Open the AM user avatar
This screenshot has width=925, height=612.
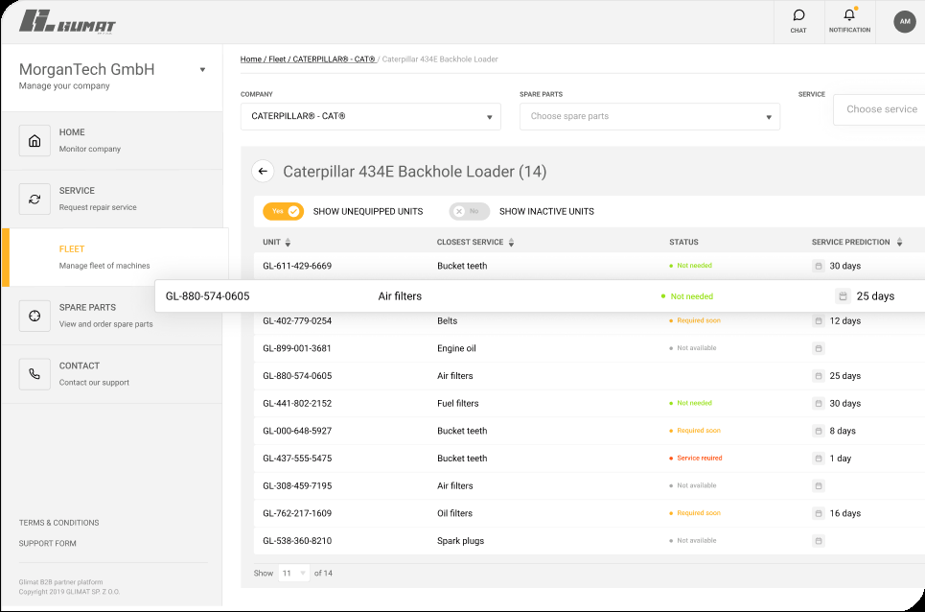click(904, 21)
